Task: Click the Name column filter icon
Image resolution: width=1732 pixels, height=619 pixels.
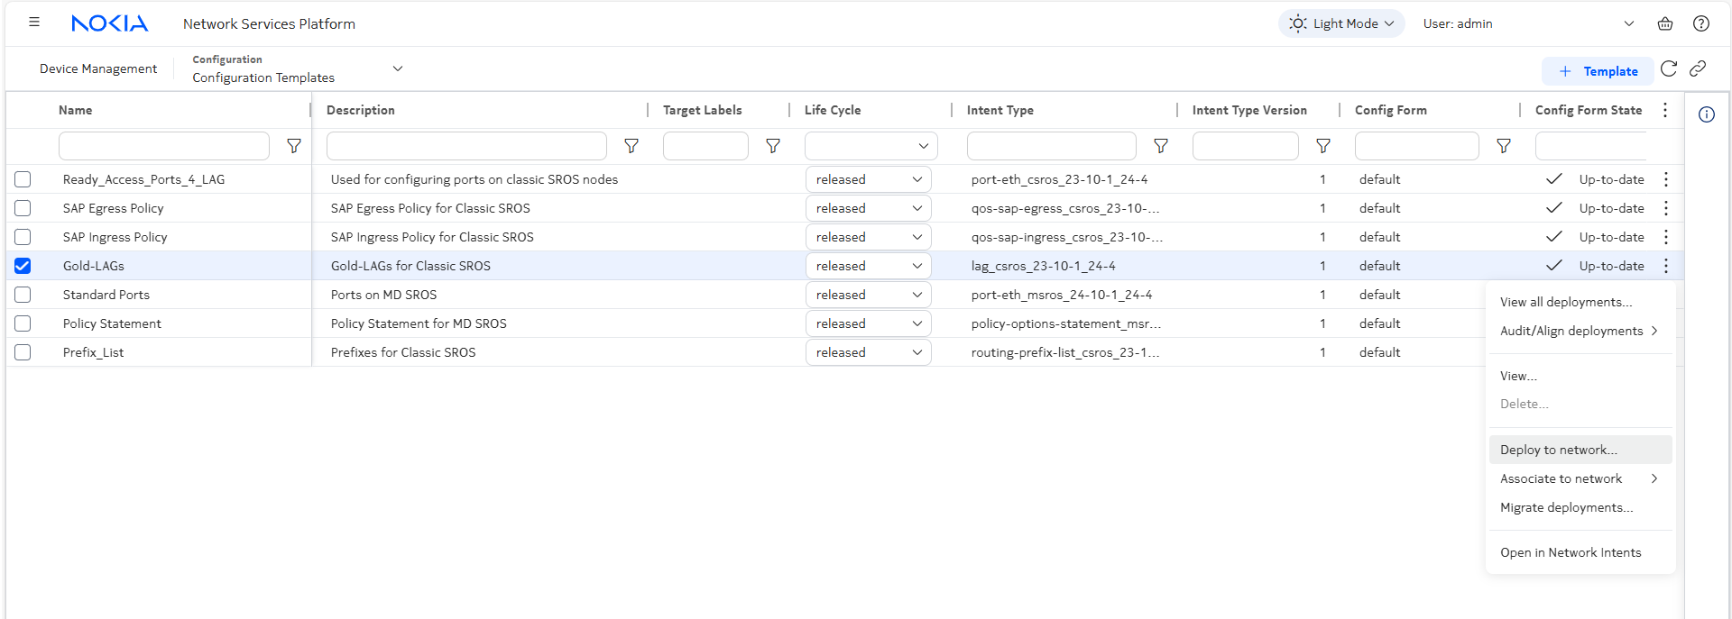Action: (x=294, y=146)
